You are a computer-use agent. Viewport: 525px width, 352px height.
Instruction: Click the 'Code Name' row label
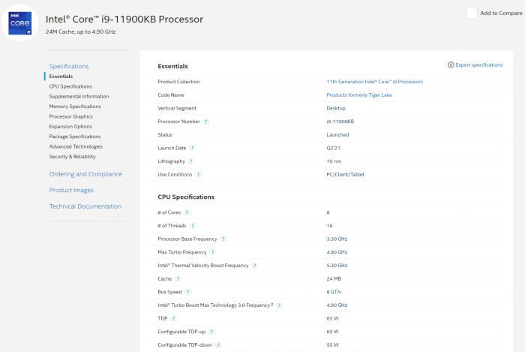(x=171, y=95)
